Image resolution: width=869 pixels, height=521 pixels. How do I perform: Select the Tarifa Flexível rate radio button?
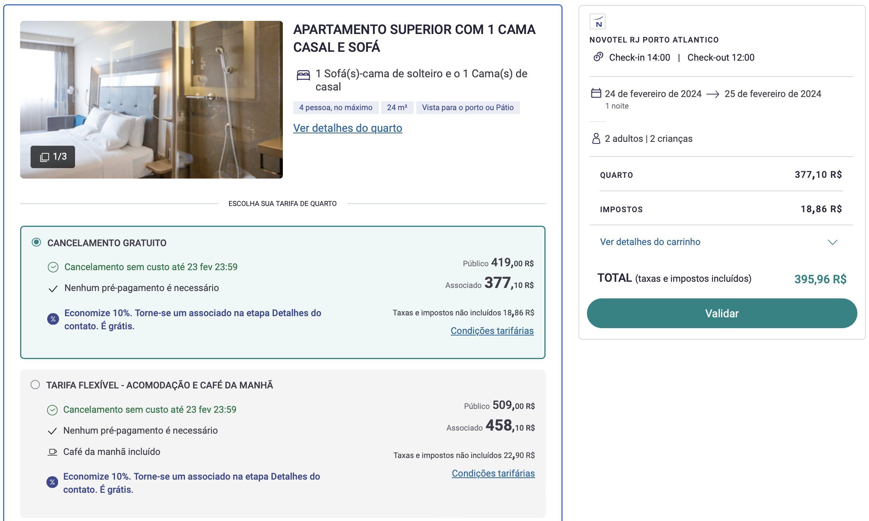[x=35, y=385]
